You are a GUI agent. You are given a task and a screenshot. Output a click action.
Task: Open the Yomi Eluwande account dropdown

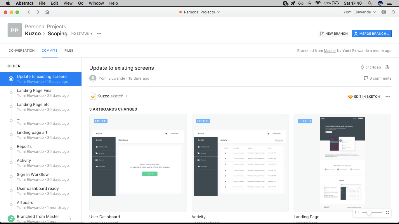[359, 12]
